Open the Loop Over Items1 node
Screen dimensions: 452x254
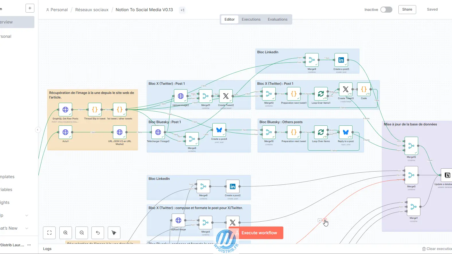tap(321, 94)
